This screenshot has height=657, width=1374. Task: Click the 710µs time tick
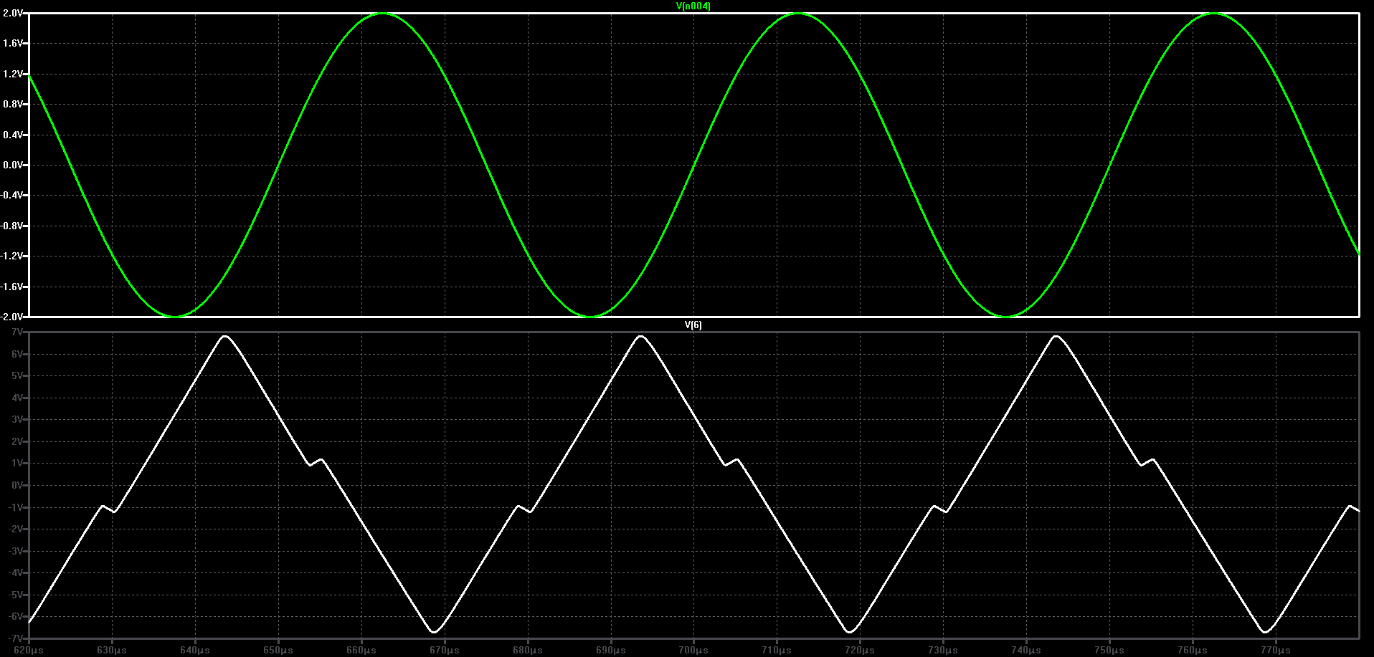[x=777, y=651]
